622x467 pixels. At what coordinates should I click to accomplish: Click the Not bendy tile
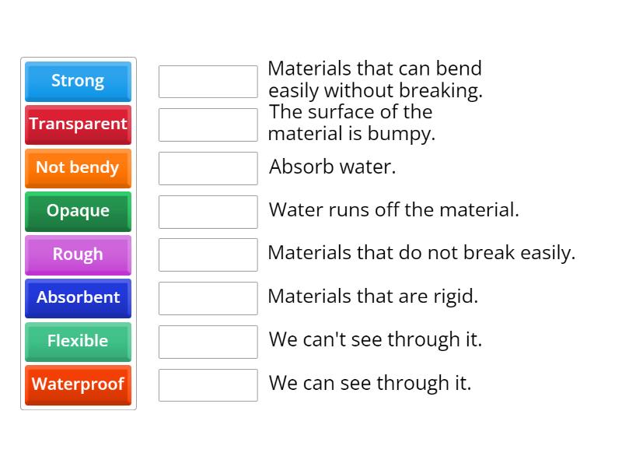point(78,168)
